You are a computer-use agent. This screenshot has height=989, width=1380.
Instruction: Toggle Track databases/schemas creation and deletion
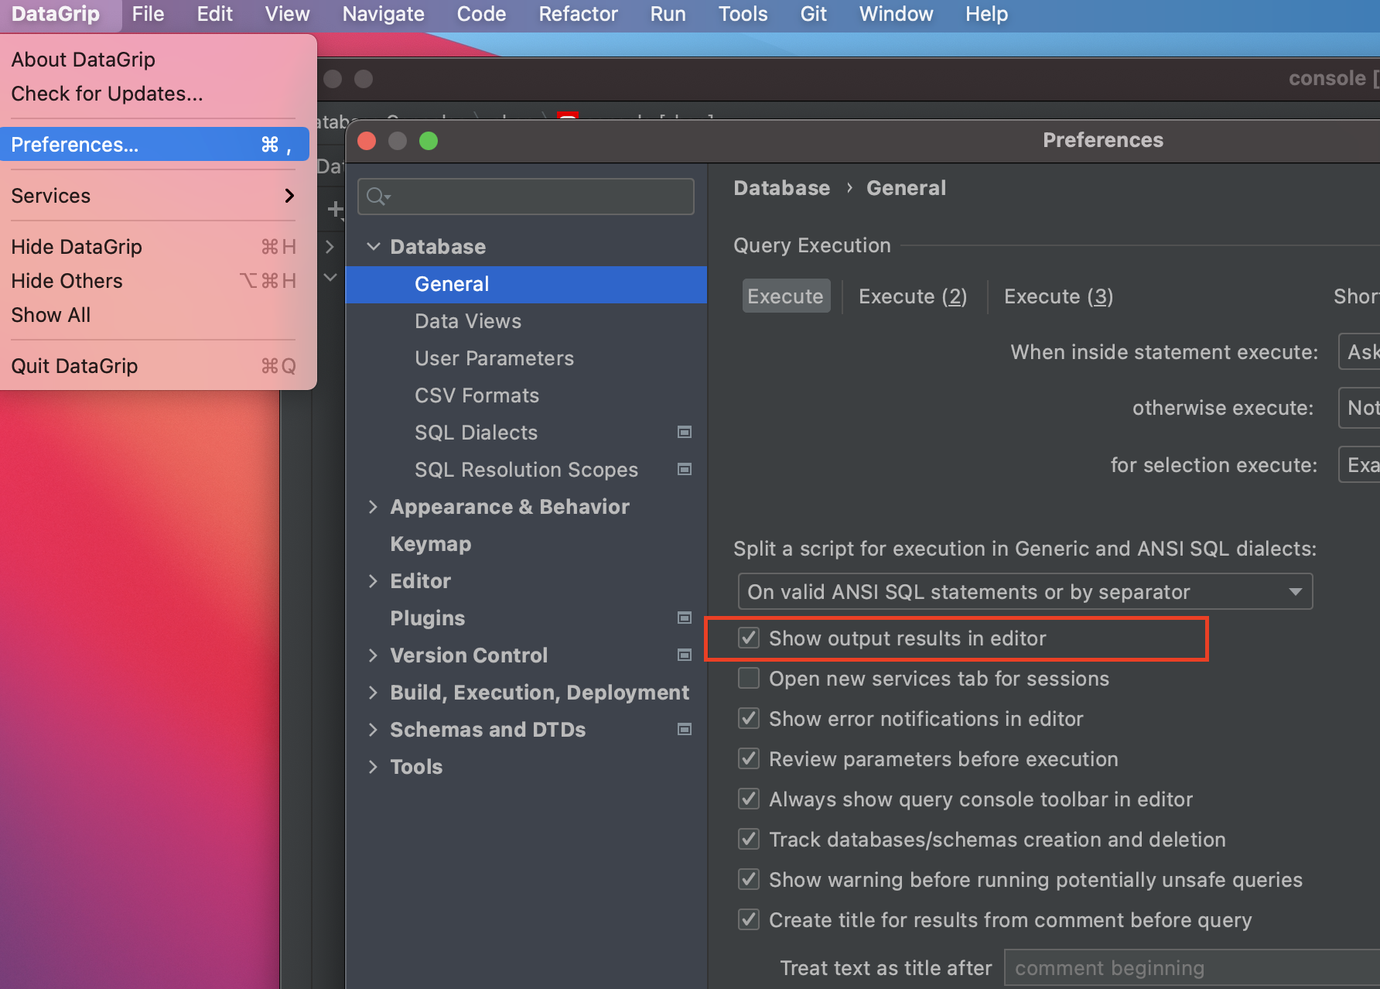tap(749, 839)
